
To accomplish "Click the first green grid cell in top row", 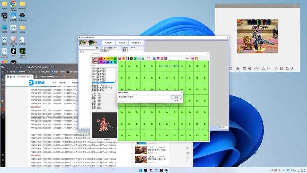I will [122, 66].
